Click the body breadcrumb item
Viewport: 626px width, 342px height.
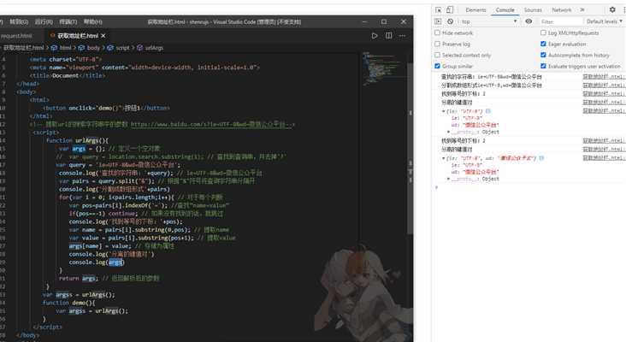(93, 48)
